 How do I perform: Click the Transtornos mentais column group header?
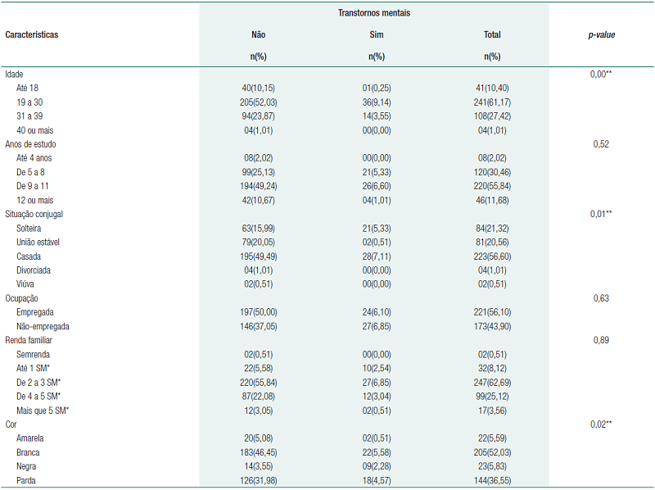pyautogui.click(x=373, y=14)
